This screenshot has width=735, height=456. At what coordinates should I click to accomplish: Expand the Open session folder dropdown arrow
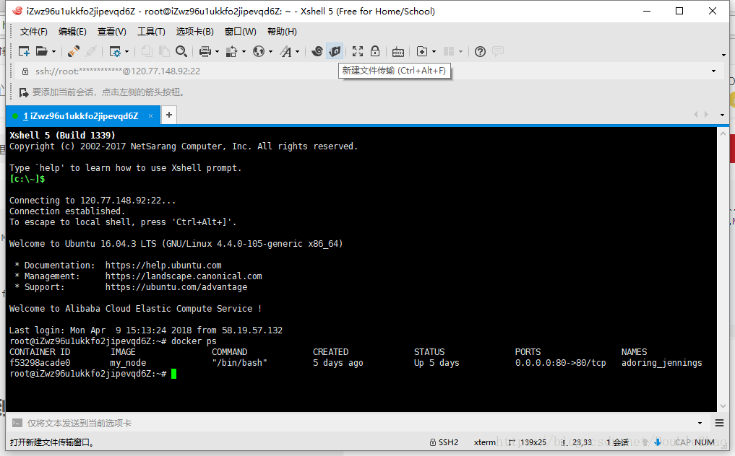(x=53, y=51)
